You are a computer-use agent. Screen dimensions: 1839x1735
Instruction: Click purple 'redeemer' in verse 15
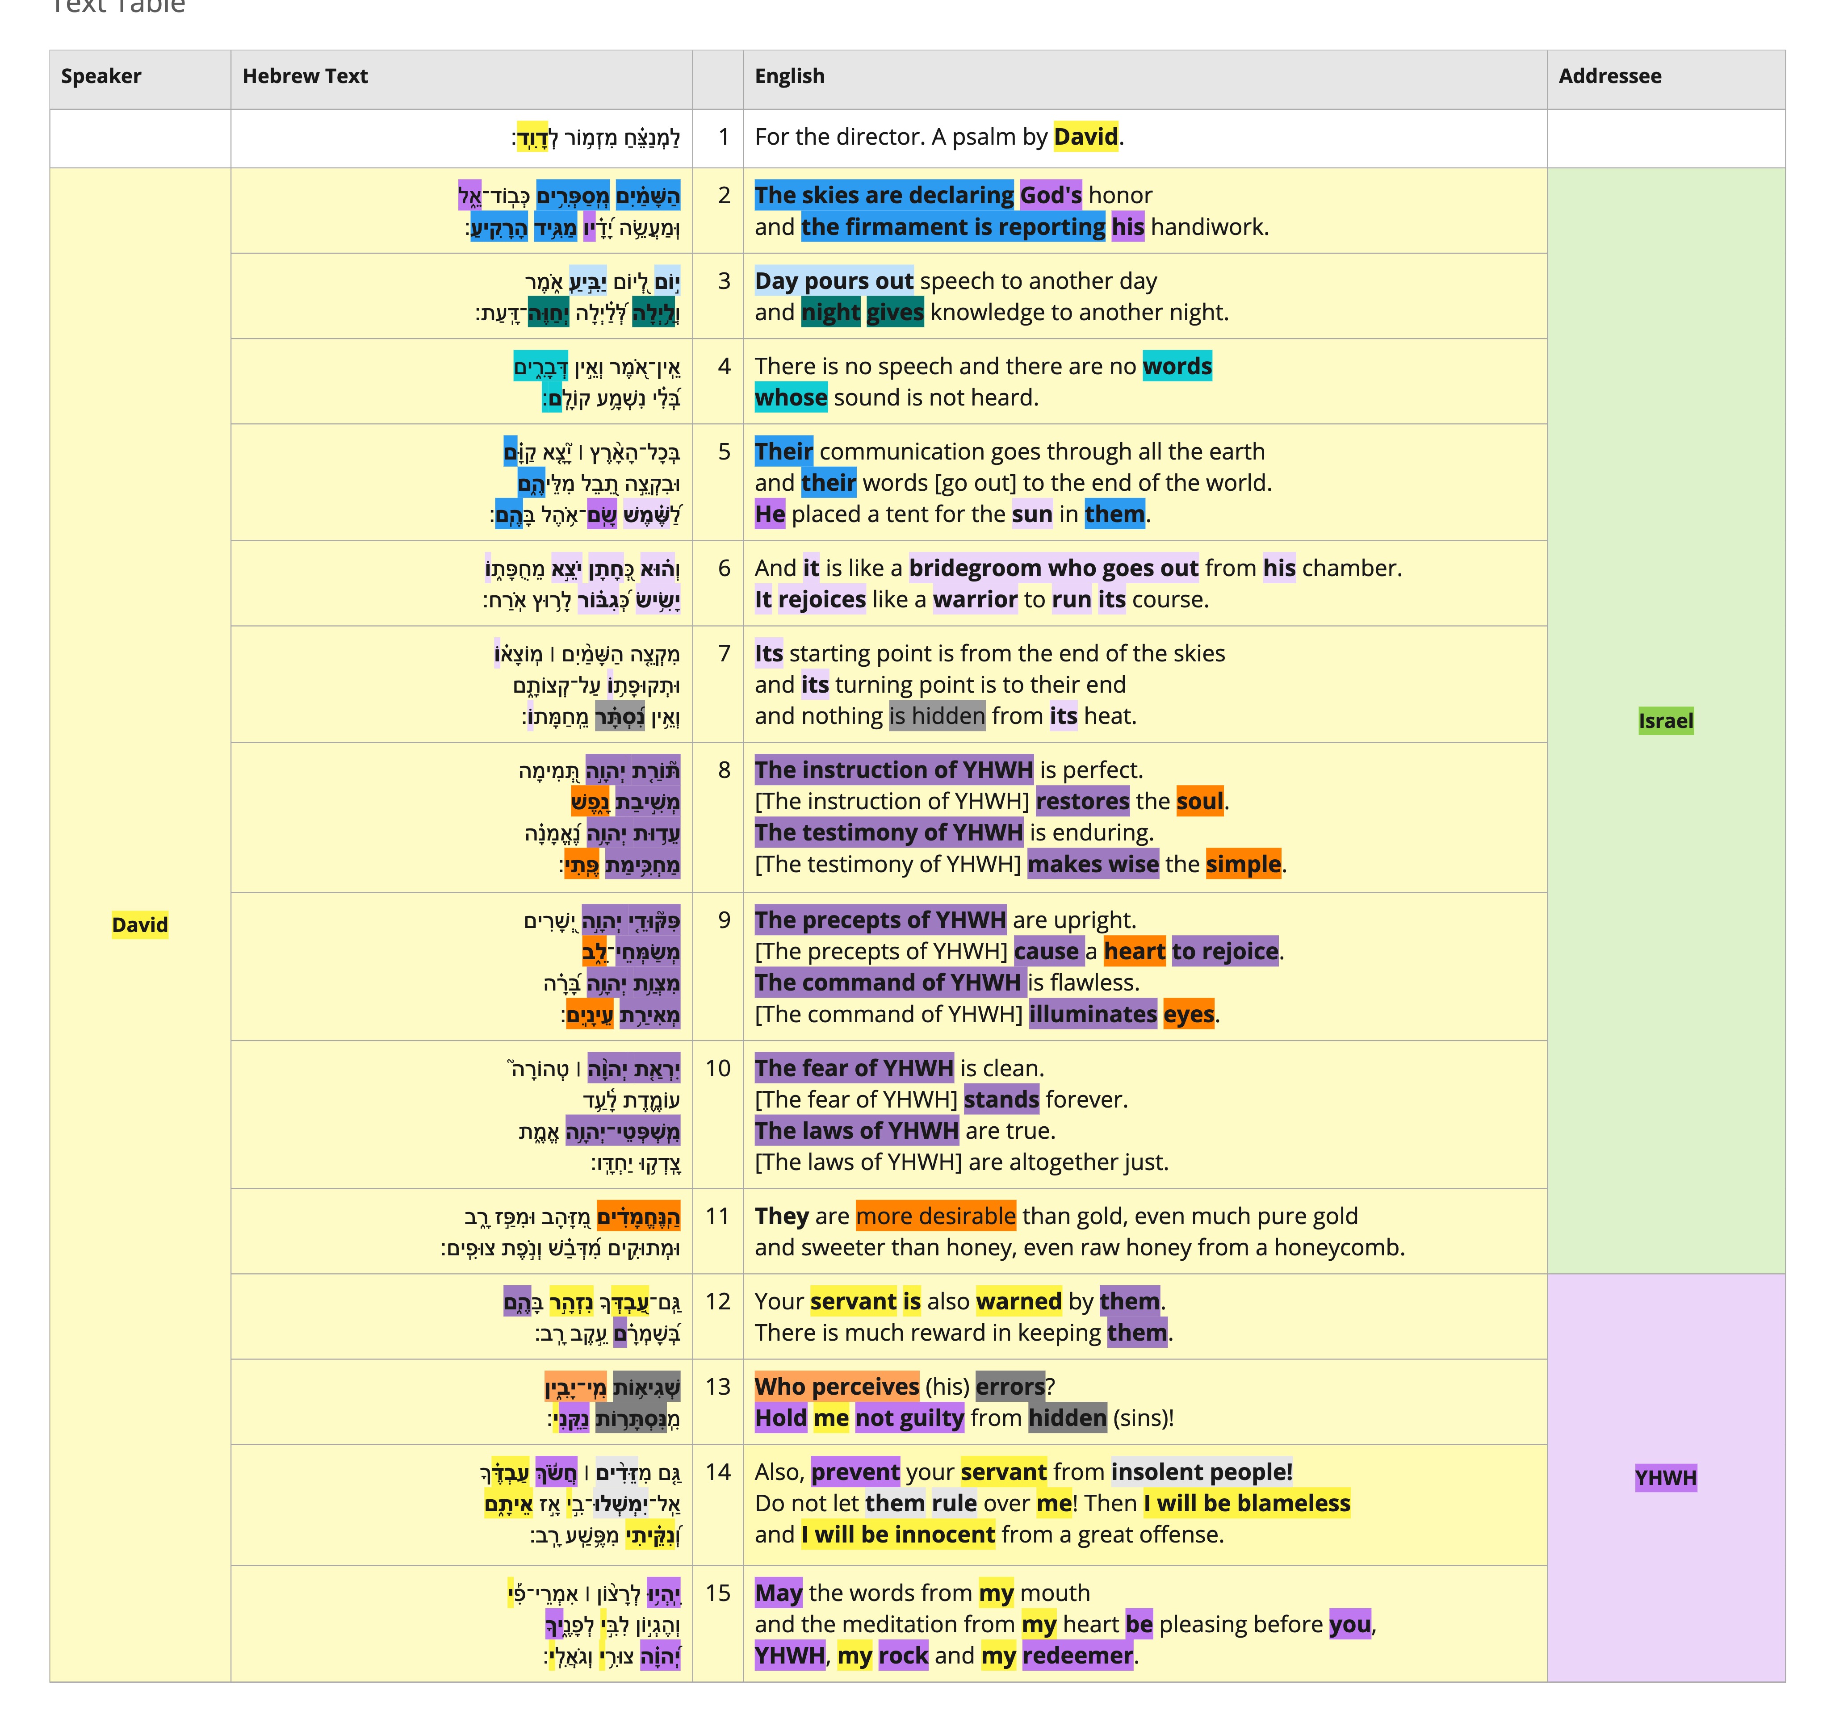pyautogui.click(x=1078, y=1656)
